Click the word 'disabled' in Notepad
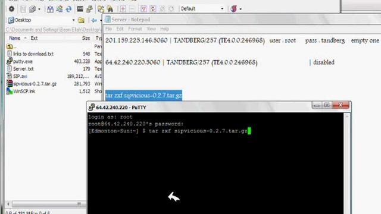 click(324, 62)
